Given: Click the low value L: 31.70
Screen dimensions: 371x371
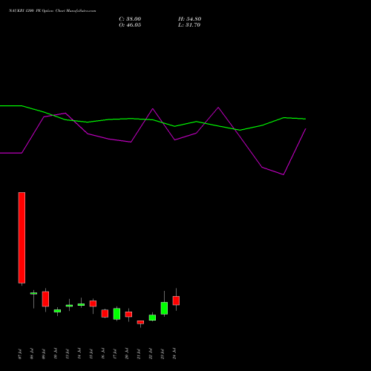Looking at the screenshot, I should (x=189, y=25).
